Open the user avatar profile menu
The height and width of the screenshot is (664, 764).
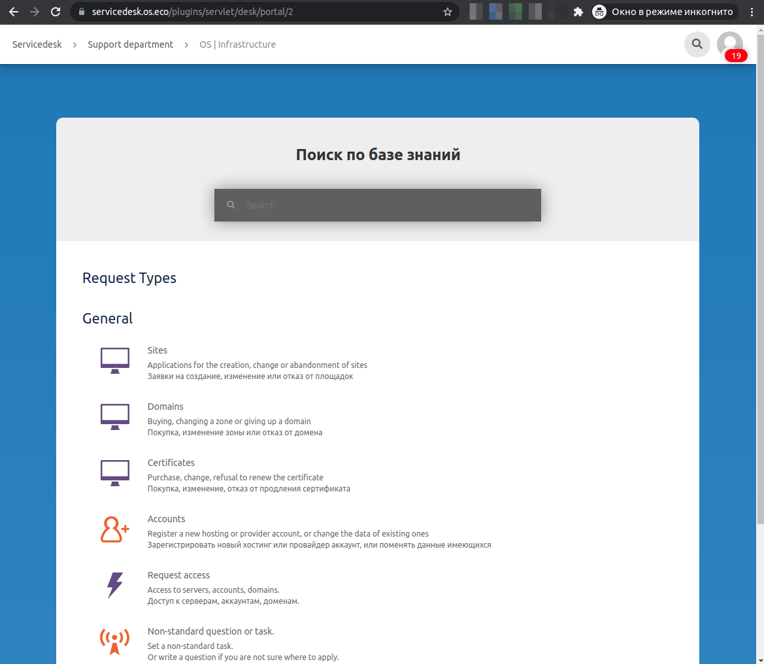pyautogui.click(x=729, y=44)
